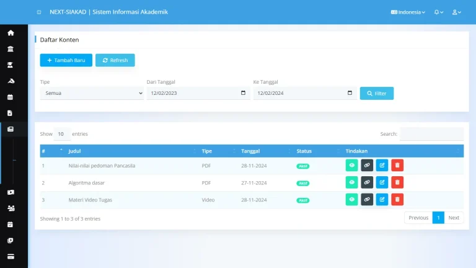Click the link icon for Algoritma dasar
Viewport: 476px width, 268px height.
tap(367, 182)
